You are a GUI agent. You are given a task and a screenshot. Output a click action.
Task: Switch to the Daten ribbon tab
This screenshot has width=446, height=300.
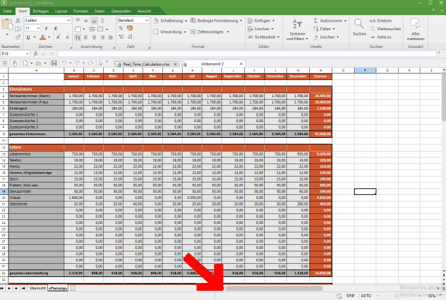(x=100, y=11)
